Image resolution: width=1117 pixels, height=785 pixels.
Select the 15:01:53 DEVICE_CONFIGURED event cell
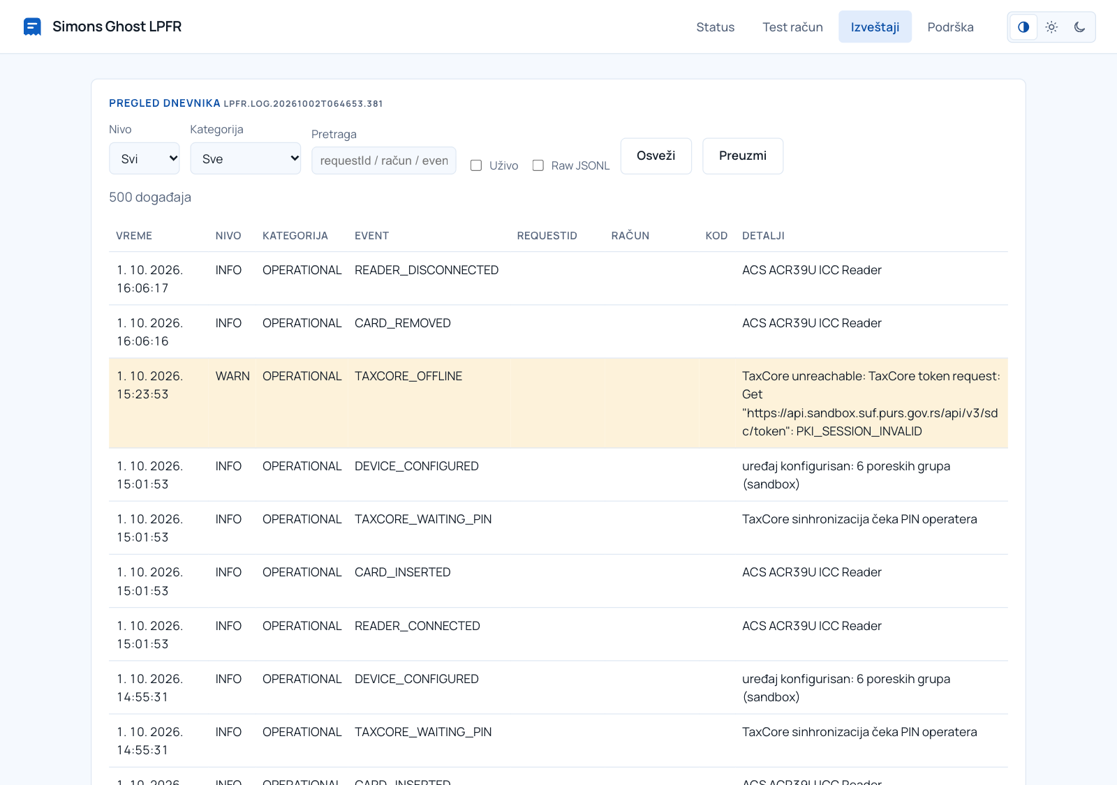[417, 466]
